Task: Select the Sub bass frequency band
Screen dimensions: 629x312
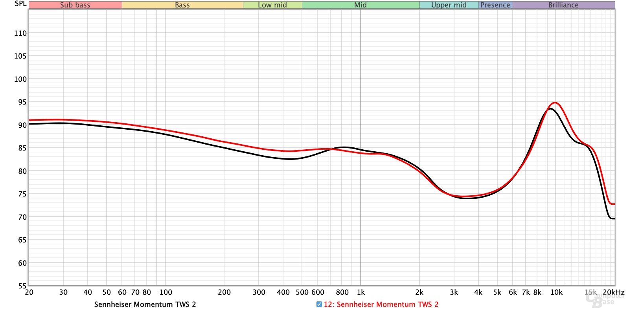Action: [75, 5]
